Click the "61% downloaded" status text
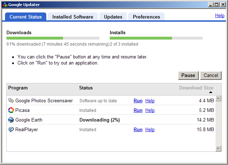The height and width of the screenshot is (165, 228). 24,44
